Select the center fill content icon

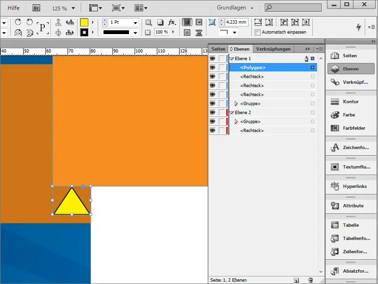[306, 22]
